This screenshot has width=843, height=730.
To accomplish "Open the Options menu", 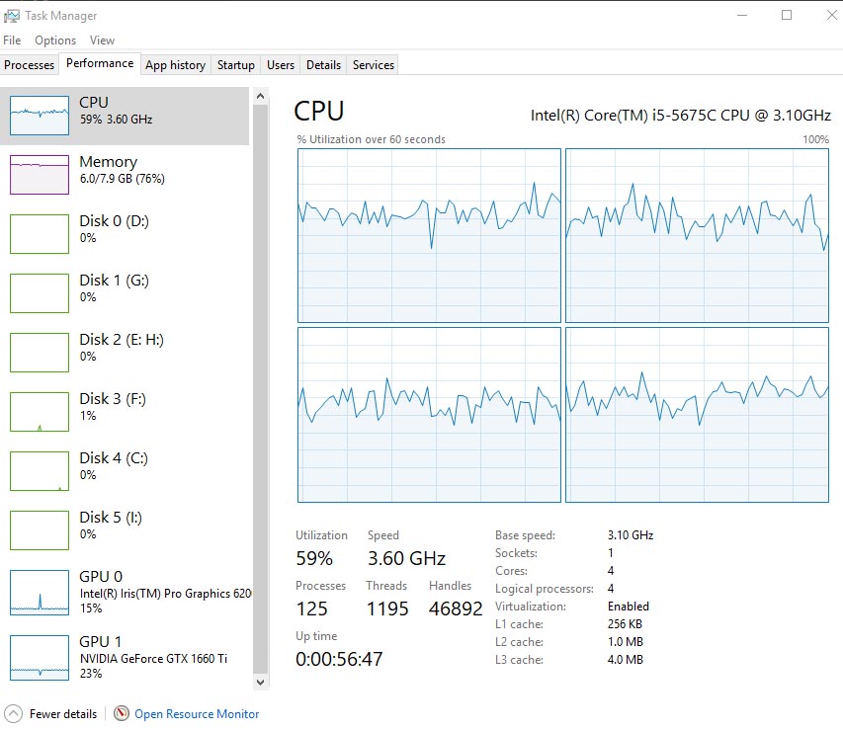I will tap(55, 41).
